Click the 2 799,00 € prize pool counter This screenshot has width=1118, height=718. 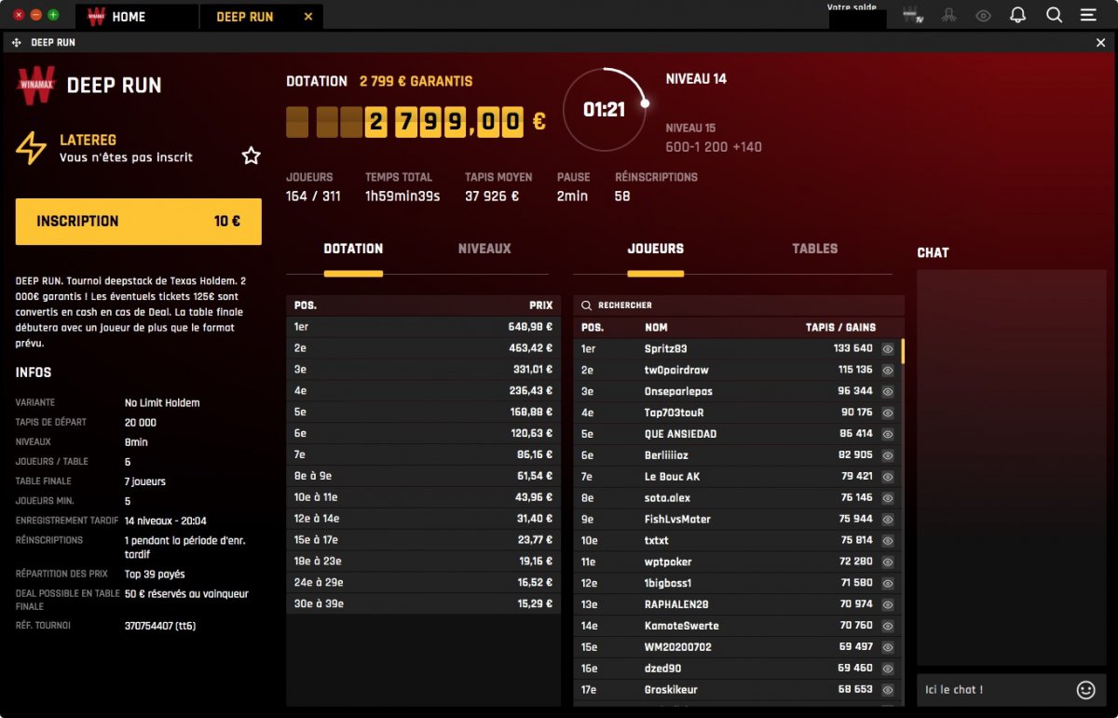(x=416, y=122)
